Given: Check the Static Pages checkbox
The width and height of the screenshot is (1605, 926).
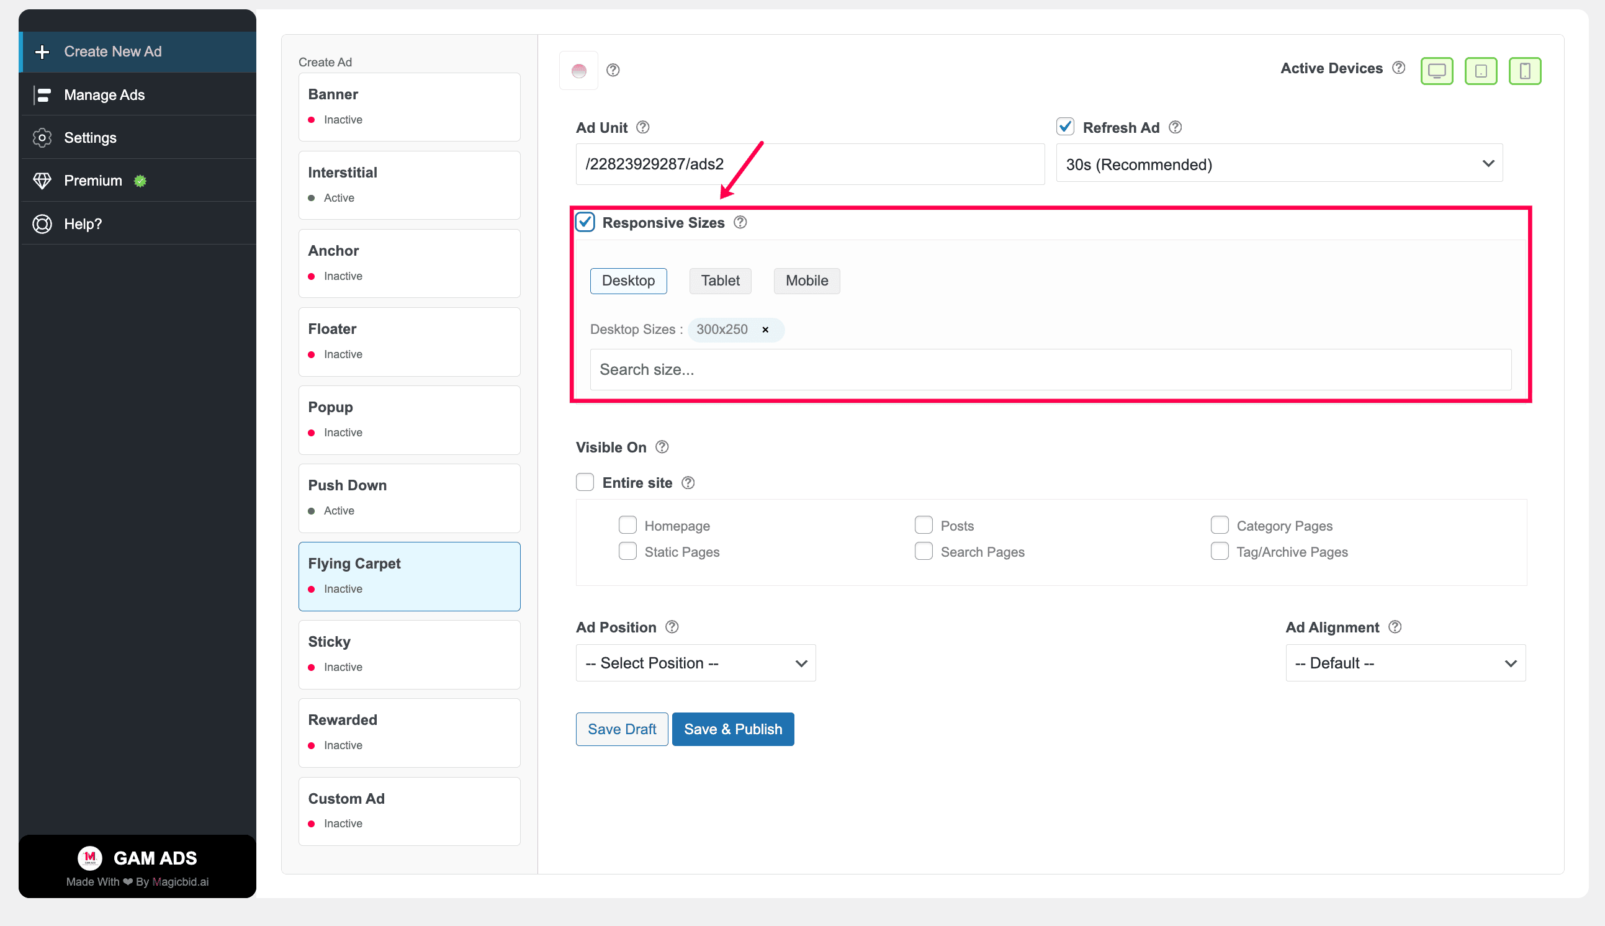Looking at the screenshot, I should click(x=627, y=551).
